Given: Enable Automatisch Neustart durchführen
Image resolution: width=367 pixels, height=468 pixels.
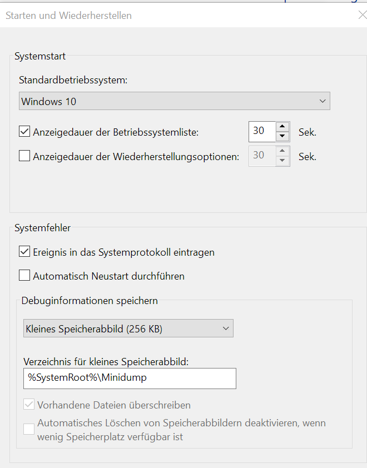Looking at the screenshot, I should click(24, 276).
